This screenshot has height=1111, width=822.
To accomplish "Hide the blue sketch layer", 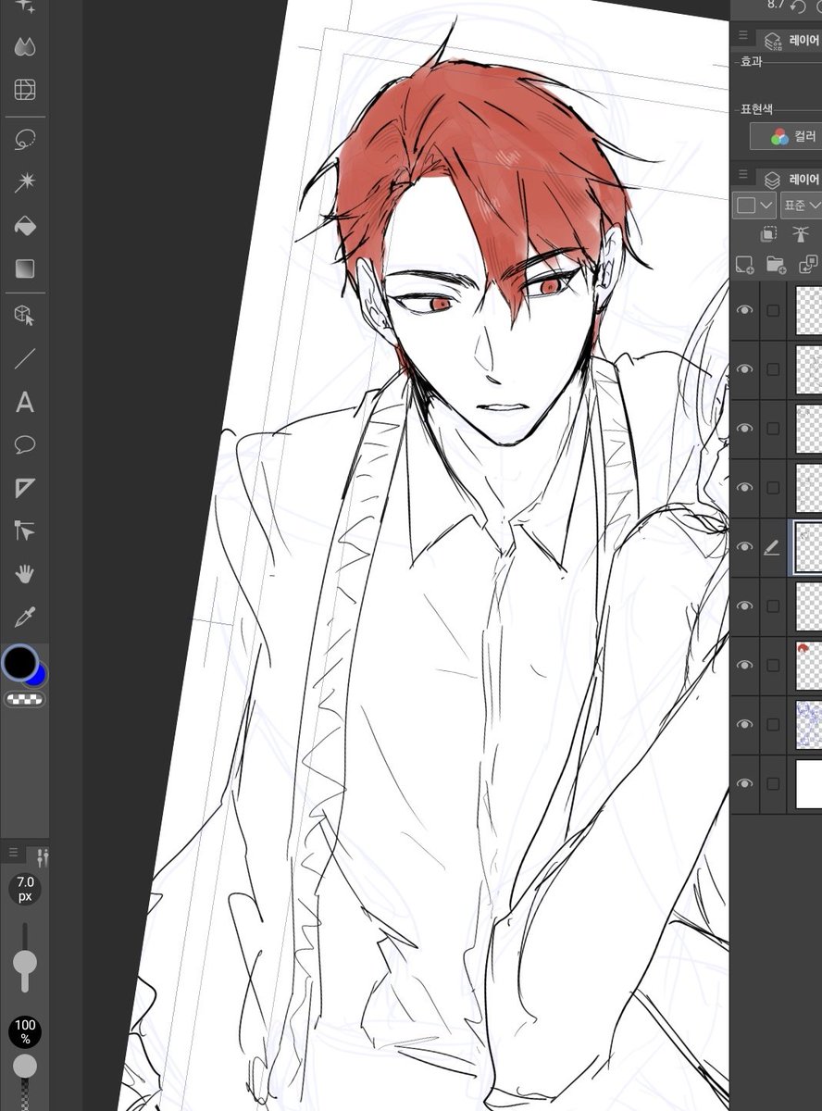I will (744, 724).
